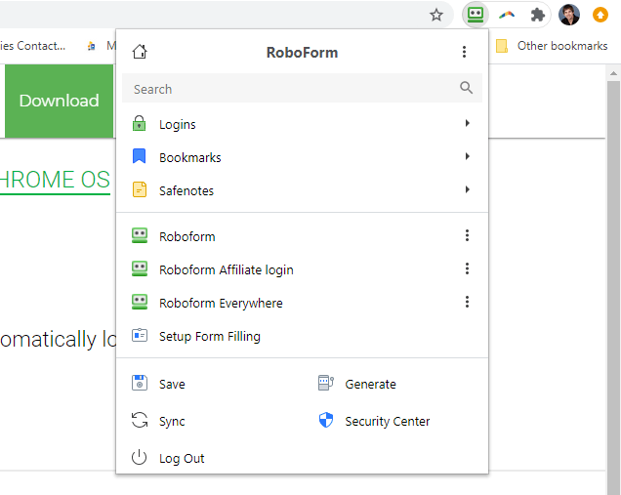Open the Bookmarks menu entry
Screen dimensions: 621x495
coord(302,157)
